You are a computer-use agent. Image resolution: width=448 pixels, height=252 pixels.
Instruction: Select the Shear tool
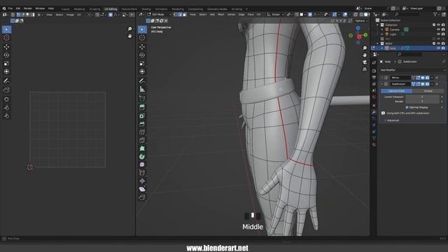(142, 189)
